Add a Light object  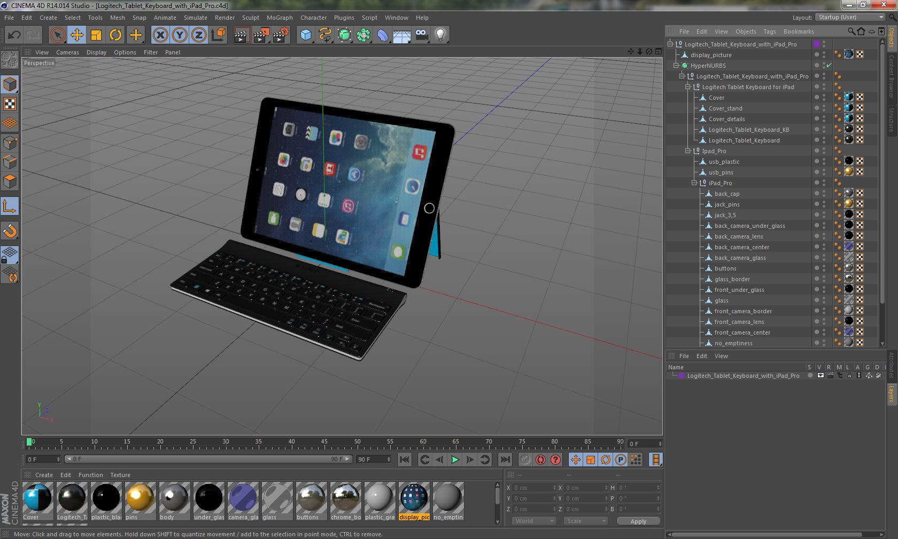coord(440,35)
